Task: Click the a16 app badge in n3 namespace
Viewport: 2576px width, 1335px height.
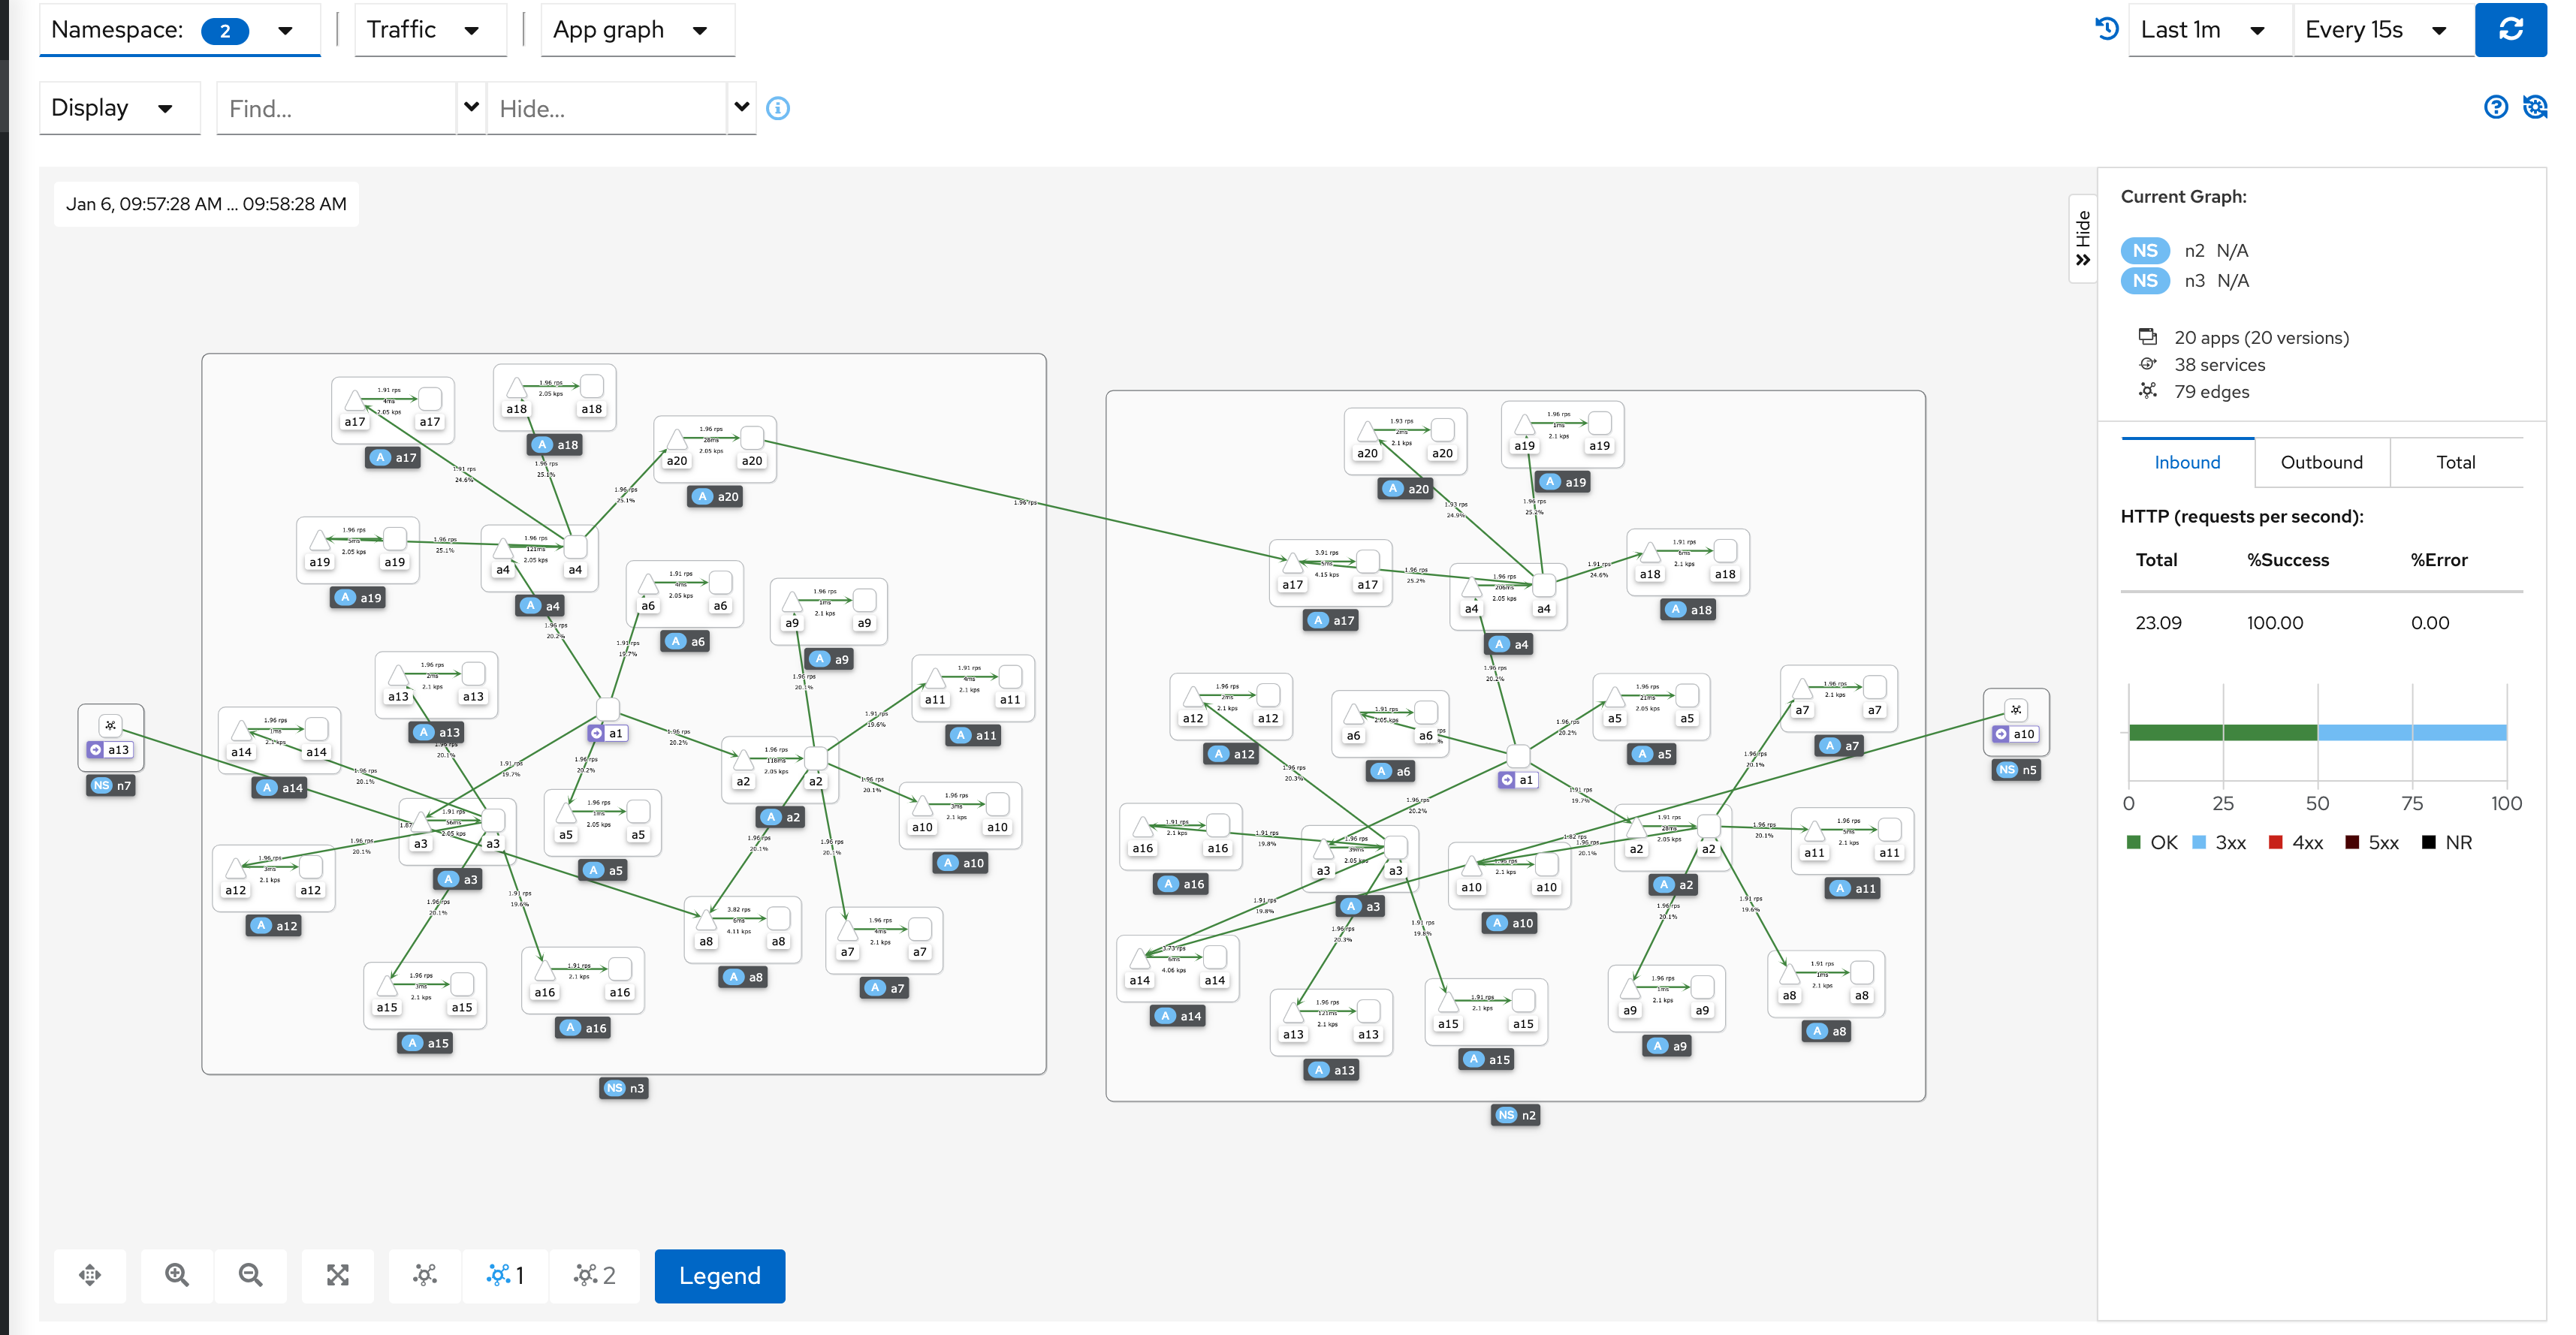Action: click(584, 1027)
